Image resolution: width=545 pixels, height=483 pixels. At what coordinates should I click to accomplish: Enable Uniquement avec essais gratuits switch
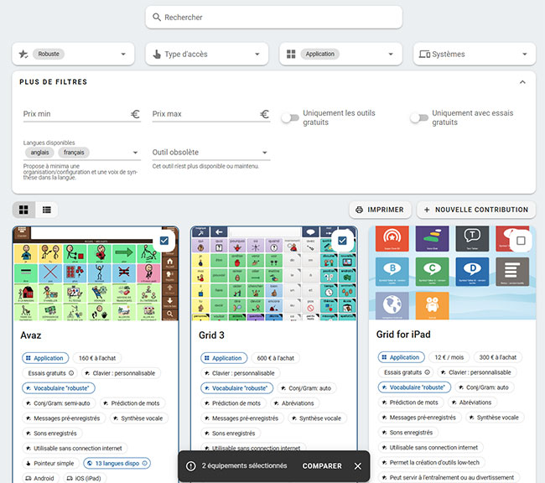click(418, 118)
